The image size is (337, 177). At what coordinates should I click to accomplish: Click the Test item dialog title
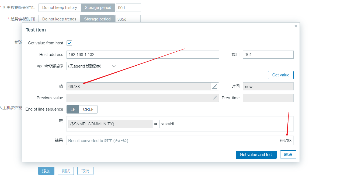click(36, 30)
